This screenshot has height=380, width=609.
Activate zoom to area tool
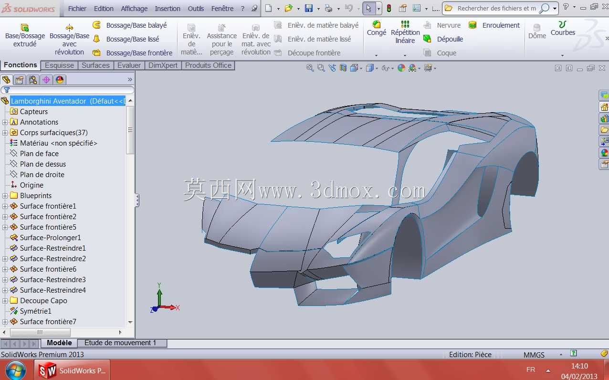point(321,68)
